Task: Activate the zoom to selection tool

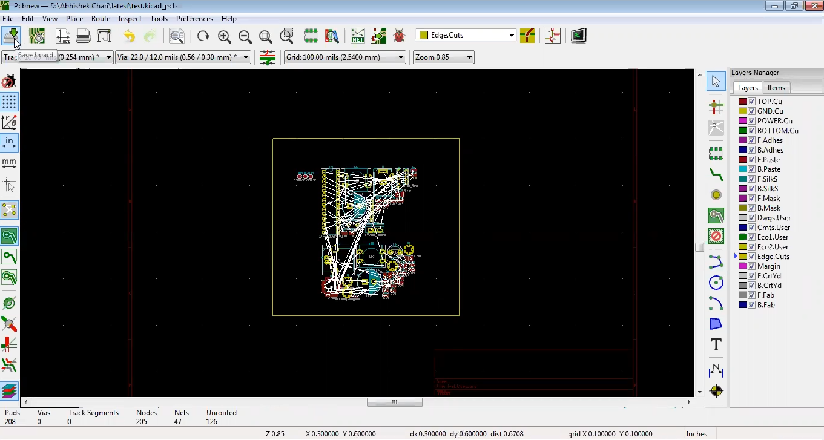Action: pos(287,36)
